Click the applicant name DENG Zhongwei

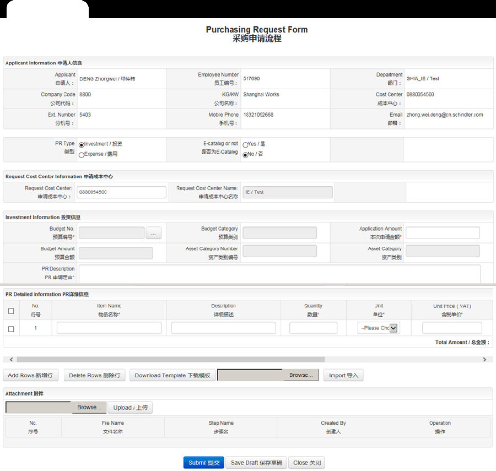107,79
